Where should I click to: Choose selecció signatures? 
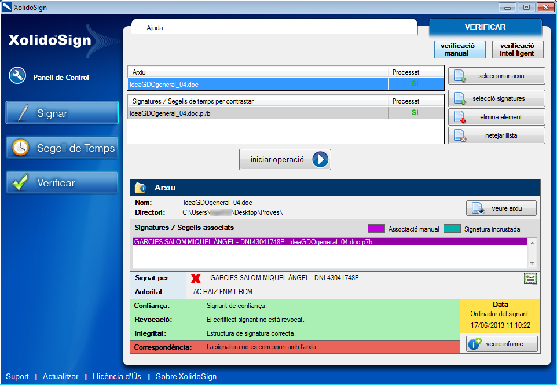point(496,98)
